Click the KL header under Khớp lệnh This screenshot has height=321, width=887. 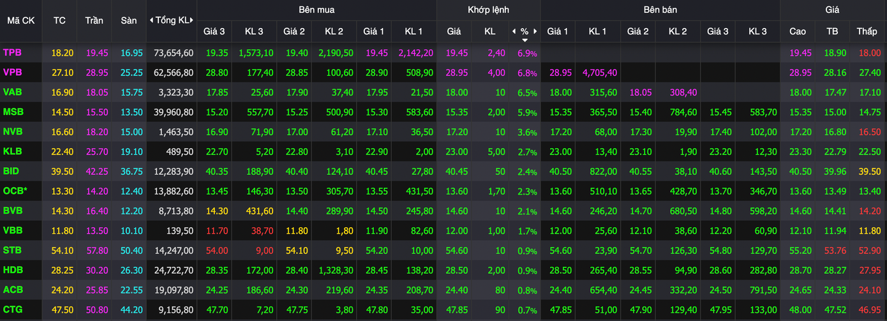click(x=489, y=31)
